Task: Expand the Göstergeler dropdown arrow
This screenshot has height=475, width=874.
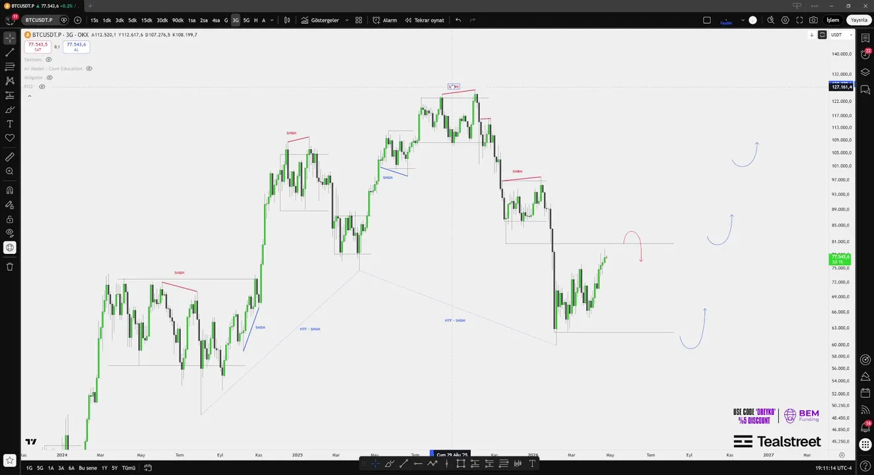Action: tap(347, 20)
